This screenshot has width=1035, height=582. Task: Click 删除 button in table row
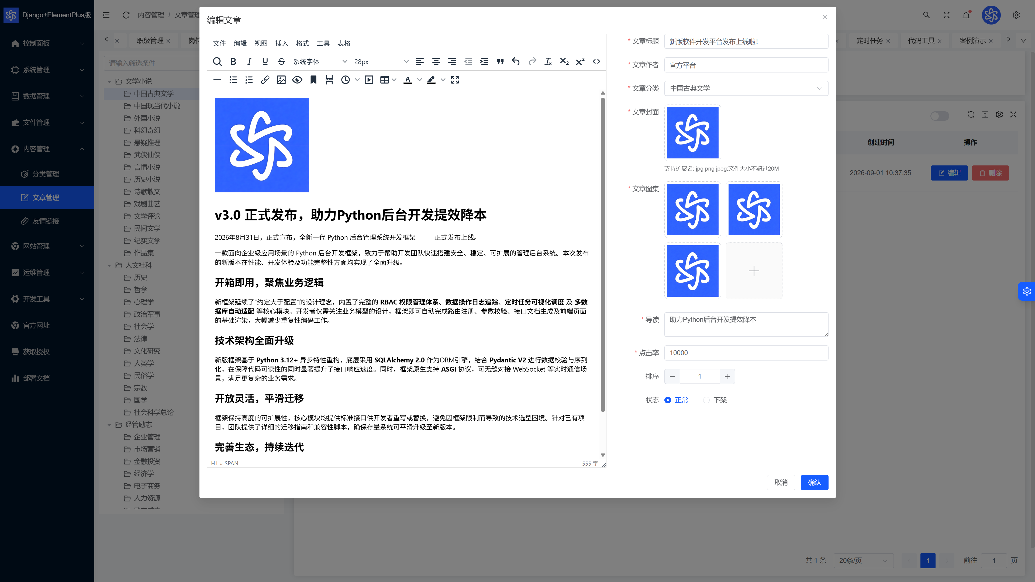point(991,173)
